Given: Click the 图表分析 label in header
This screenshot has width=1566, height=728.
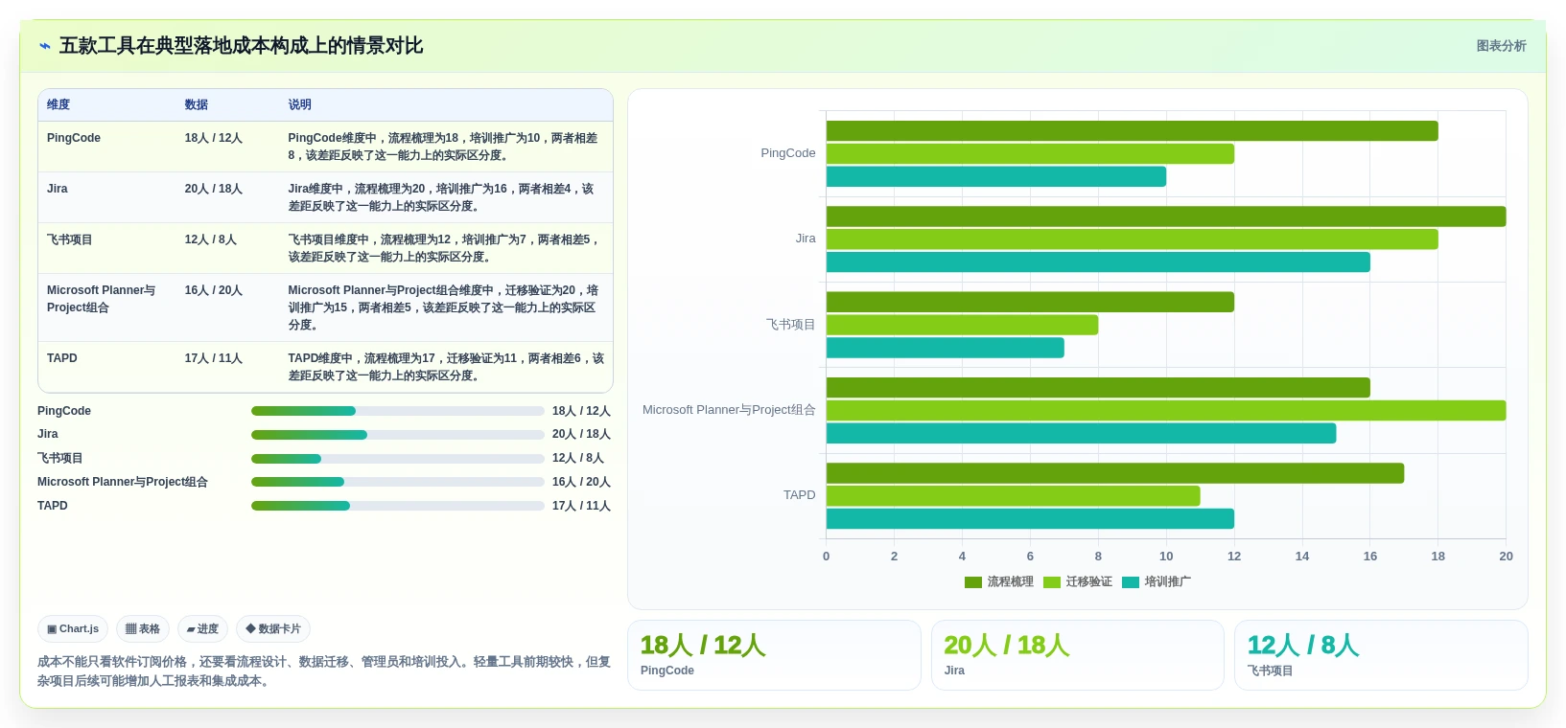Looking at the screenshot, I should (x=1501, y=46).
